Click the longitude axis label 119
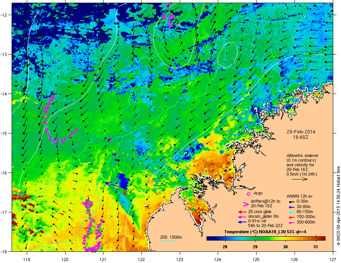Screen dimensions: 341x263 pos(27,259)
